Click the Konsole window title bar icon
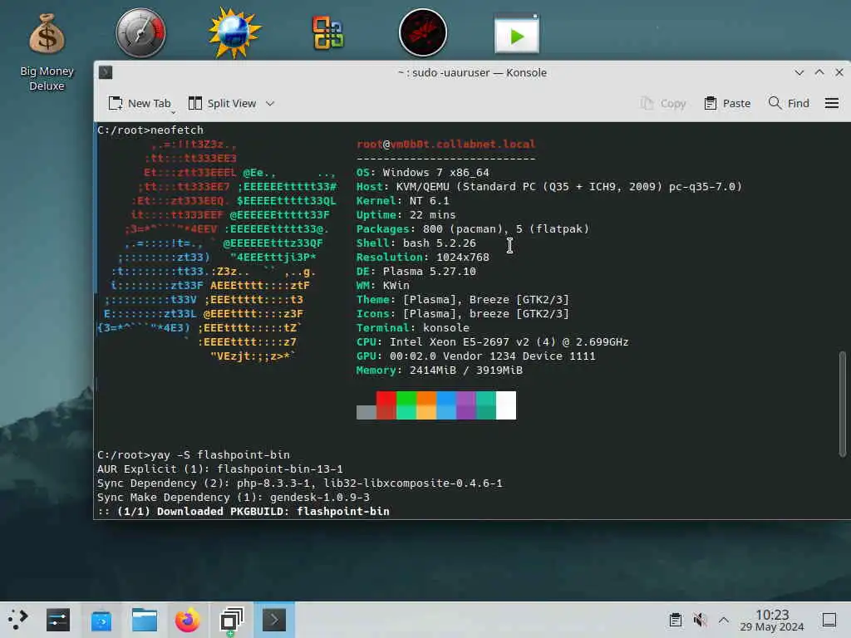 106,72
